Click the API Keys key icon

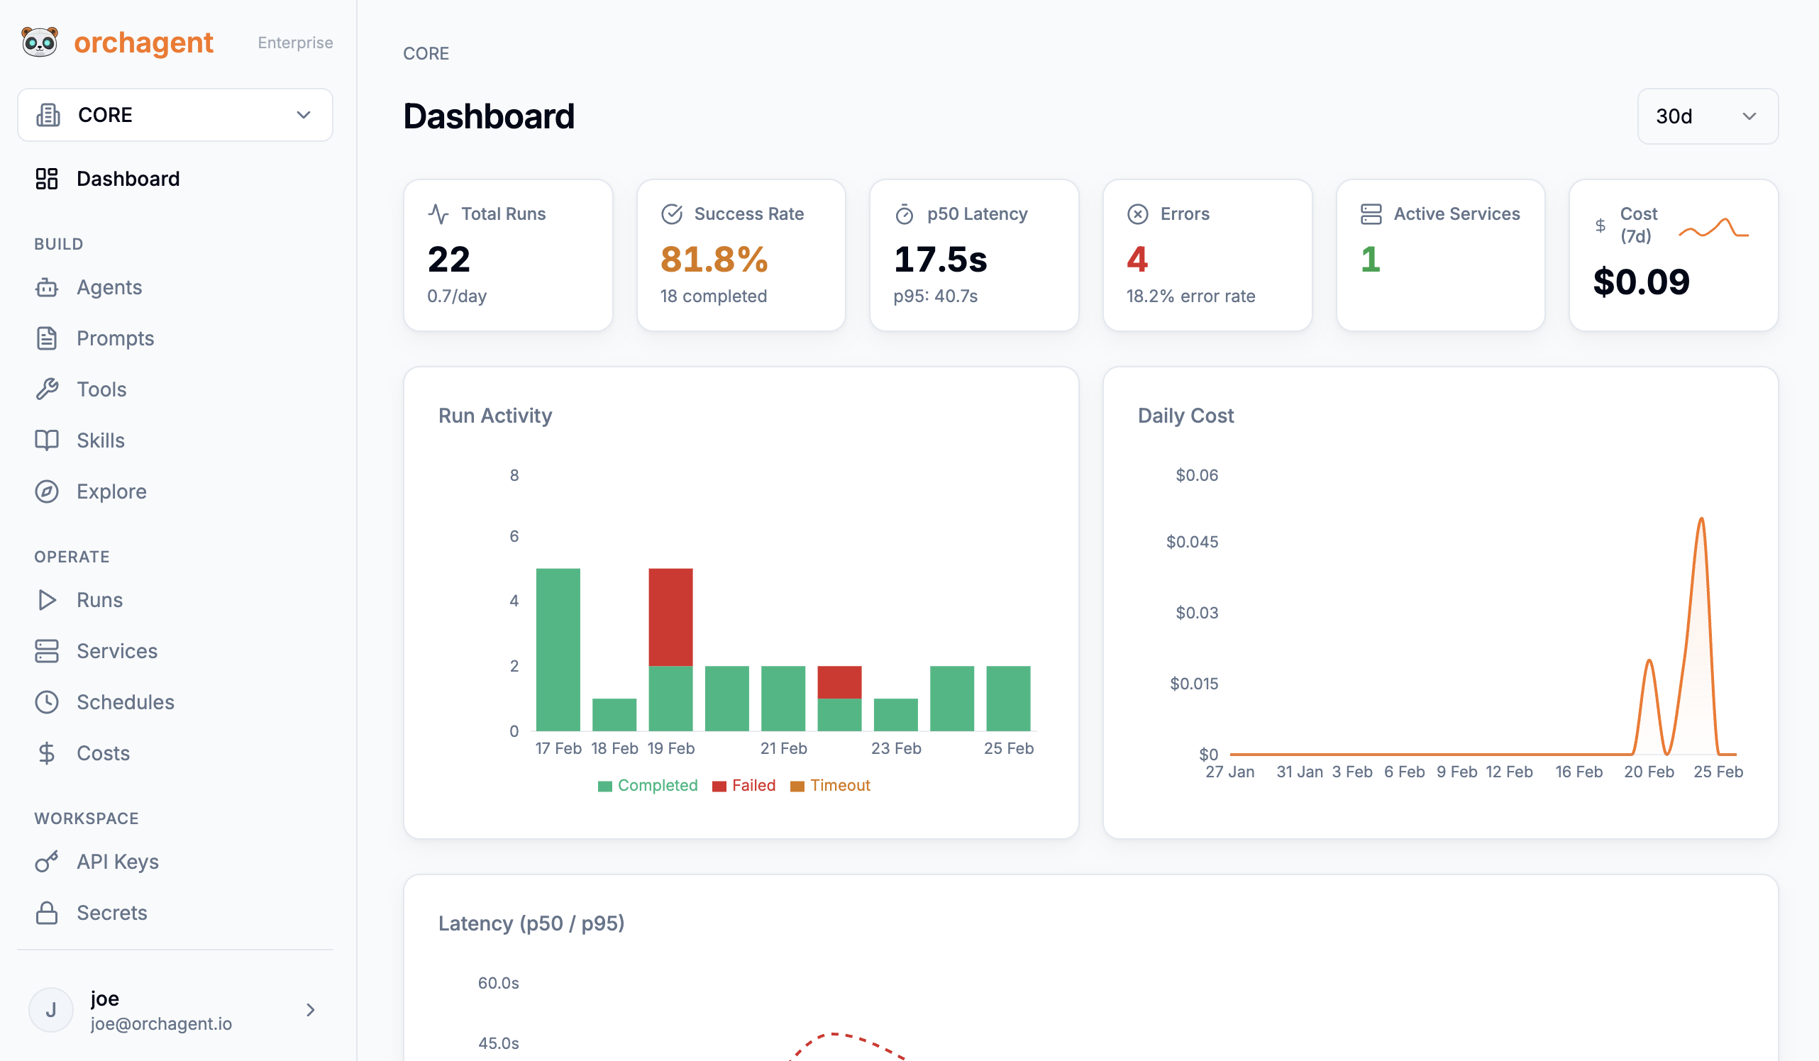coord(47,862)
